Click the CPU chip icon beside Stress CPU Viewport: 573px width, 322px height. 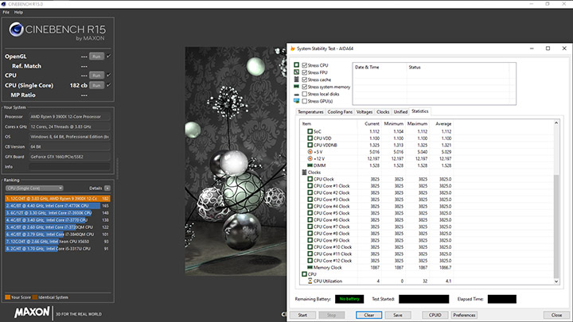tap(296, 65)
